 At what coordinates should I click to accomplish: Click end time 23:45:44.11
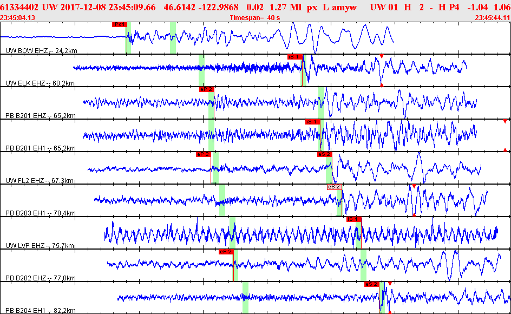(493, 18)
